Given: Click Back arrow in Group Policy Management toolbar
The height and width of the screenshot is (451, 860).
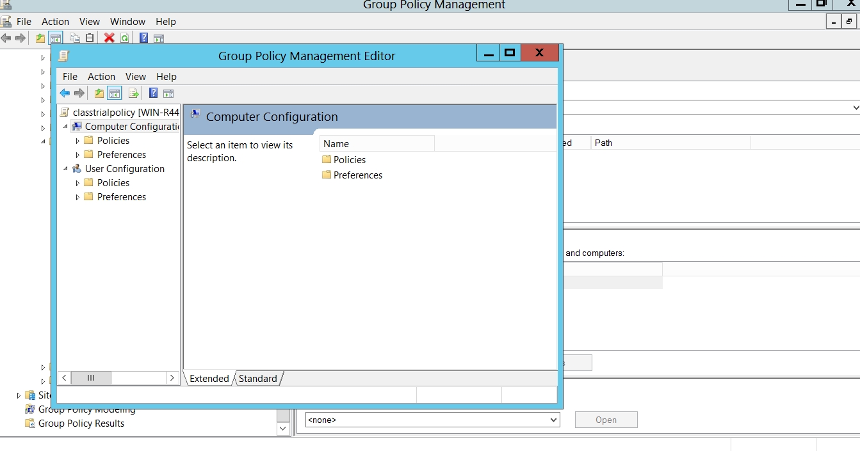Looking at the screenshot, I should pyautogui.click(x=6, y=38).
